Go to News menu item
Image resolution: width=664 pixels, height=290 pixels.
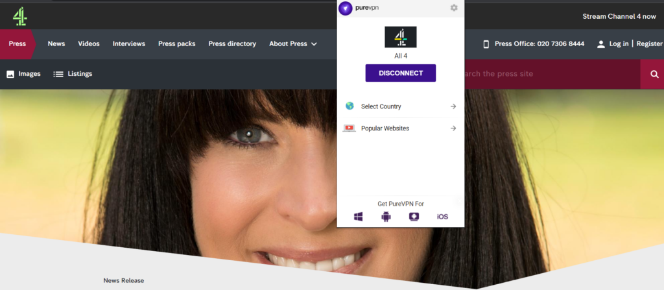56,43
